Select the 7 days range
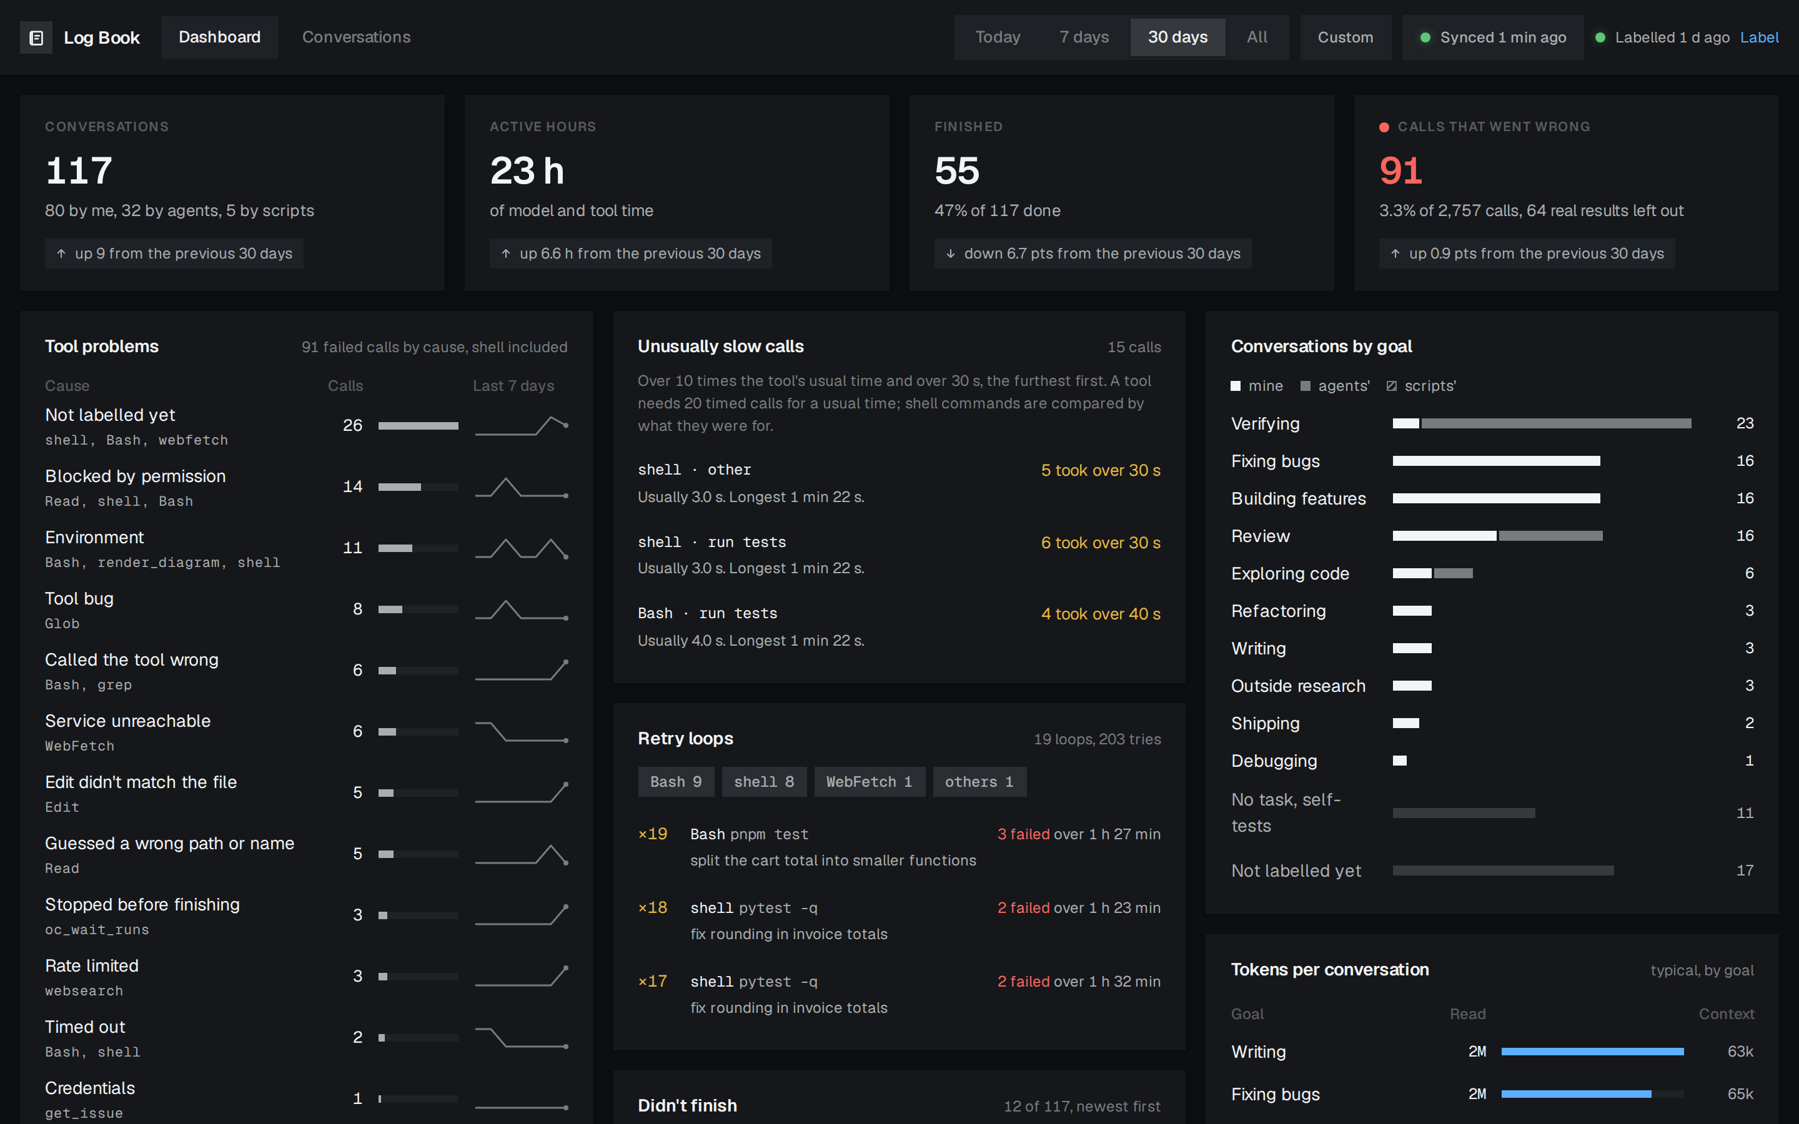Viewport: 1799px width, 1124px height. [1084, 37]
